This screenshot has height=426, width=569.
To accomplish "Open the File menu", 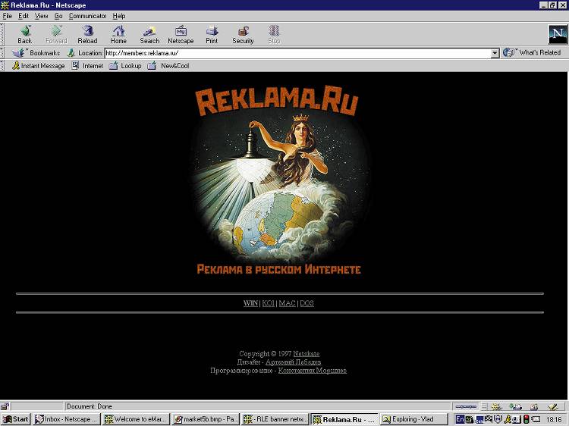I will coord(8,16).
